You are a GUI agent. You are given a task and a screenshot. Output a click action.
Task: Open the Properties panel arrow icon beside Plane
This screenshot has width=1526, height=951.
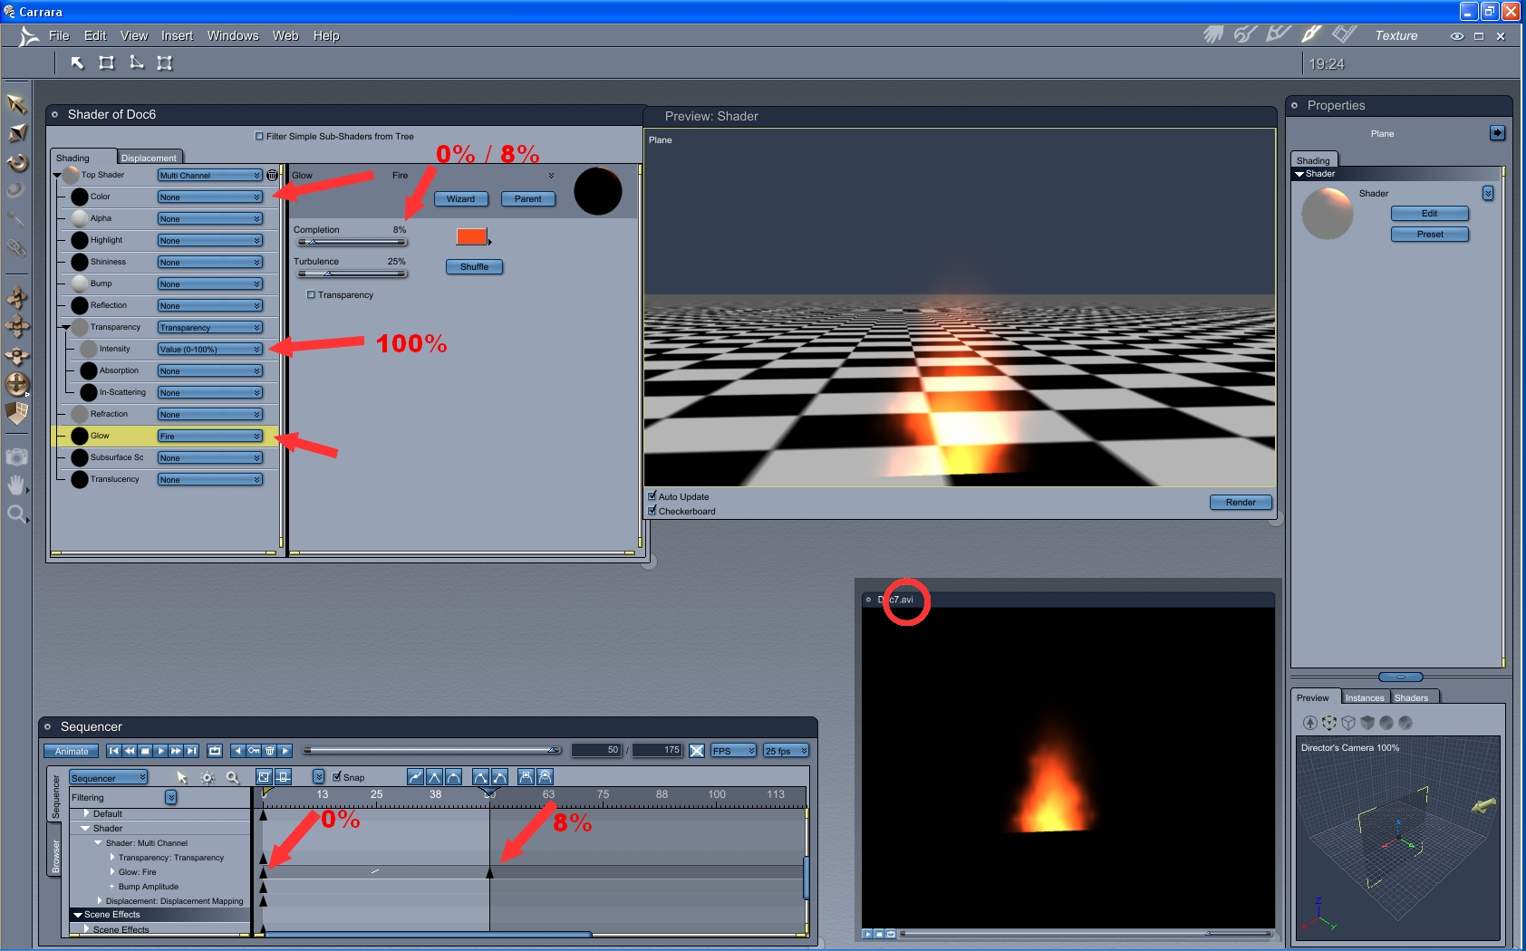point(1497,133)
